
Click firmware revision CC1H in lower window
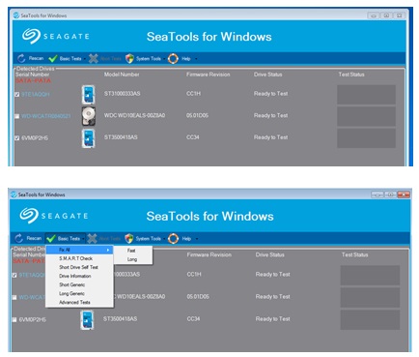[194, 274]
